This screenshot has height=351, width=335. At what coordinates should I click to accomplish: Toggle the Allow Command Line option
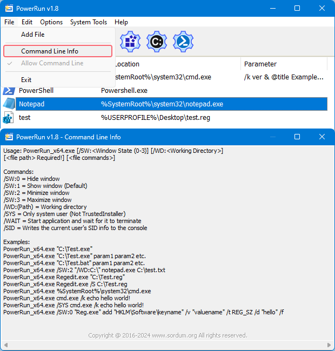(x=52, y=63)
